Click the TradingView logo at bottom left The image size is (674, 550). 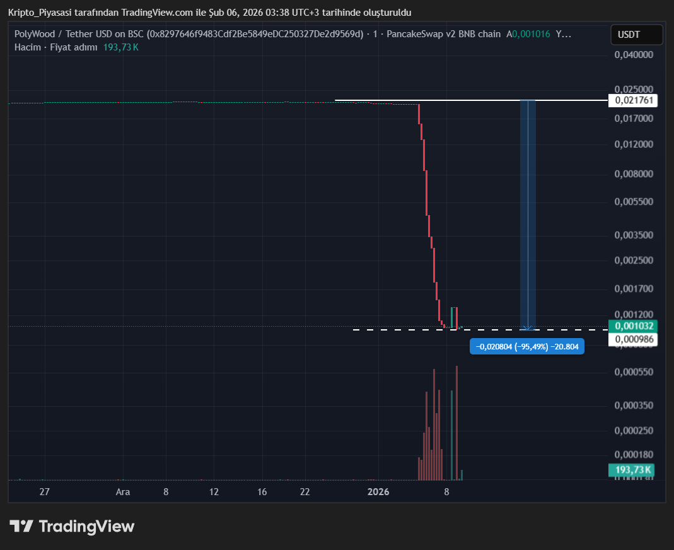pos(72,526)
